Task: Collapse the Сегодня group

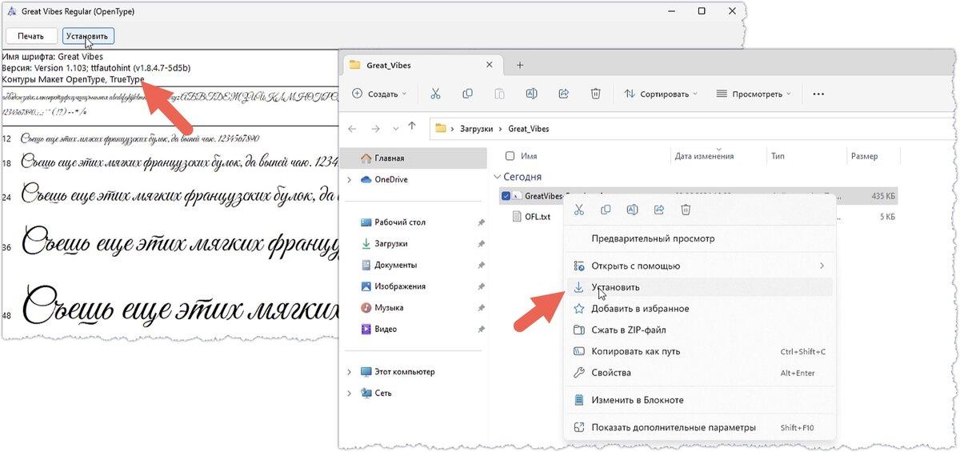Action: coord(497,177)
